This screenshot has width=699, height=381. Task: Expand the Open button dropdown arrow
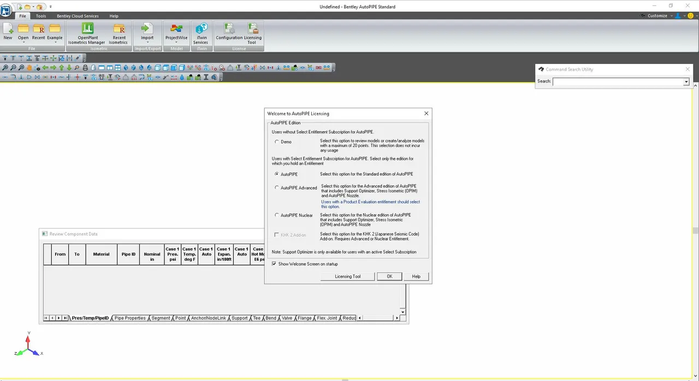click(x=23, y=42)
